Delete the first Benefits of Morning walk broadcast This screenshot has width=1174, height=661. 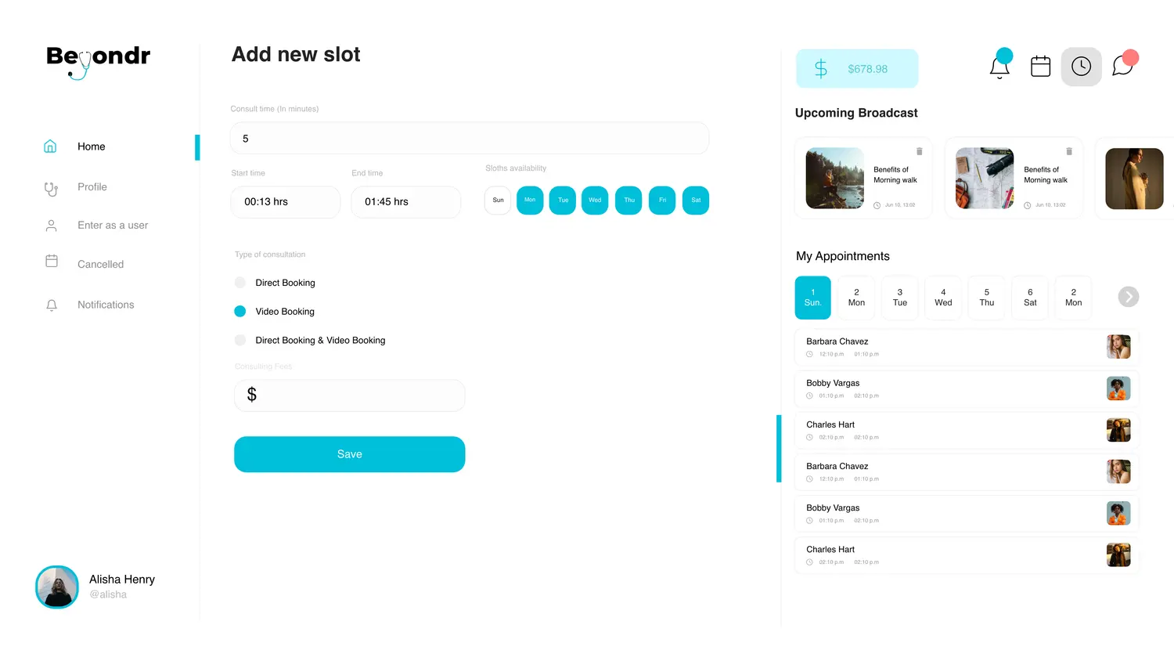(x=920, y=151)
